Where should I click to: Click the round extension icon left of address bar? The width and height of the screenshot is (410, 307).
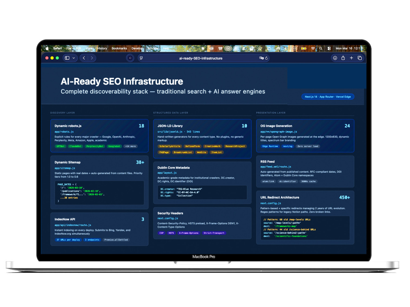(130, 58)
